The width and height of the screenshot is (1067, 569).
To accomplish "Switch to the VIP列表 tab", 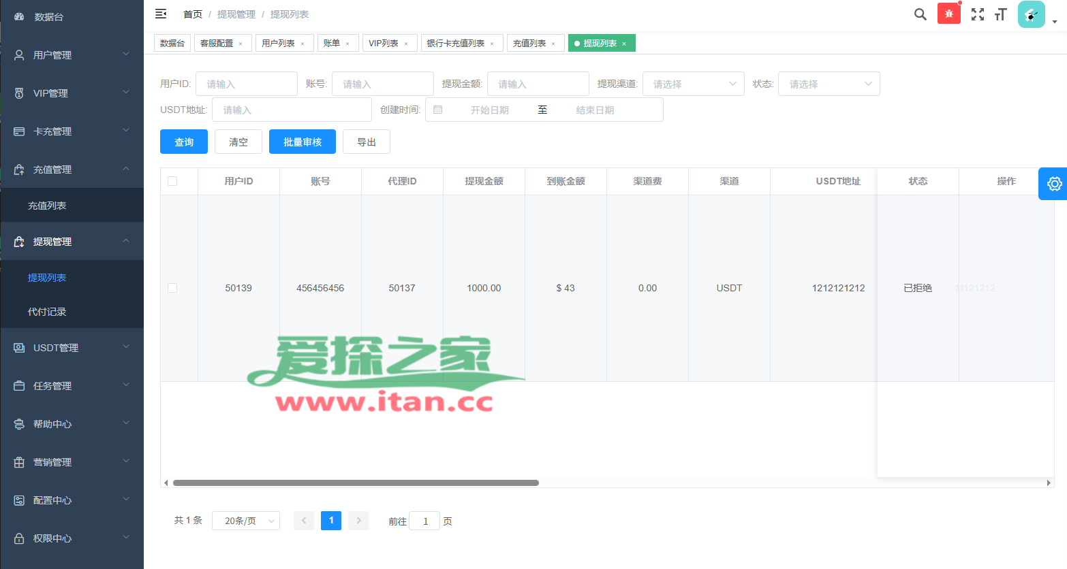I will [384, 44].
